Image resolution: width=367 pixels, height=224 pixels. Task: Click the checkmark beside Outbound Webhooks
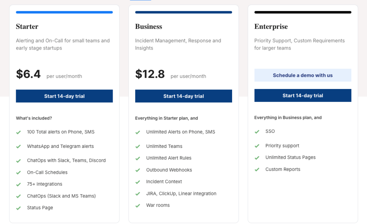click(x=138, y=170)
